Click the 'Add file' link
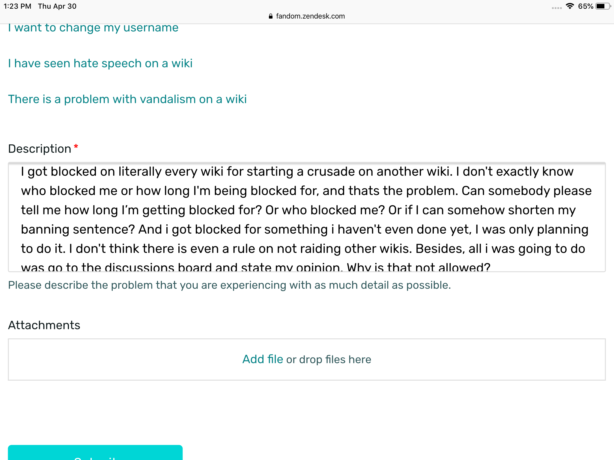 coord(262,359)
